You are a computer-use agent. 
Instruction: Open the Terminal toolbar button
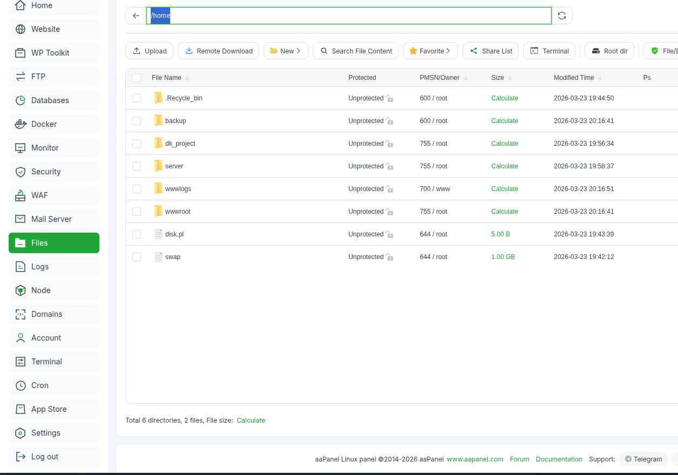tap(549, 51)
